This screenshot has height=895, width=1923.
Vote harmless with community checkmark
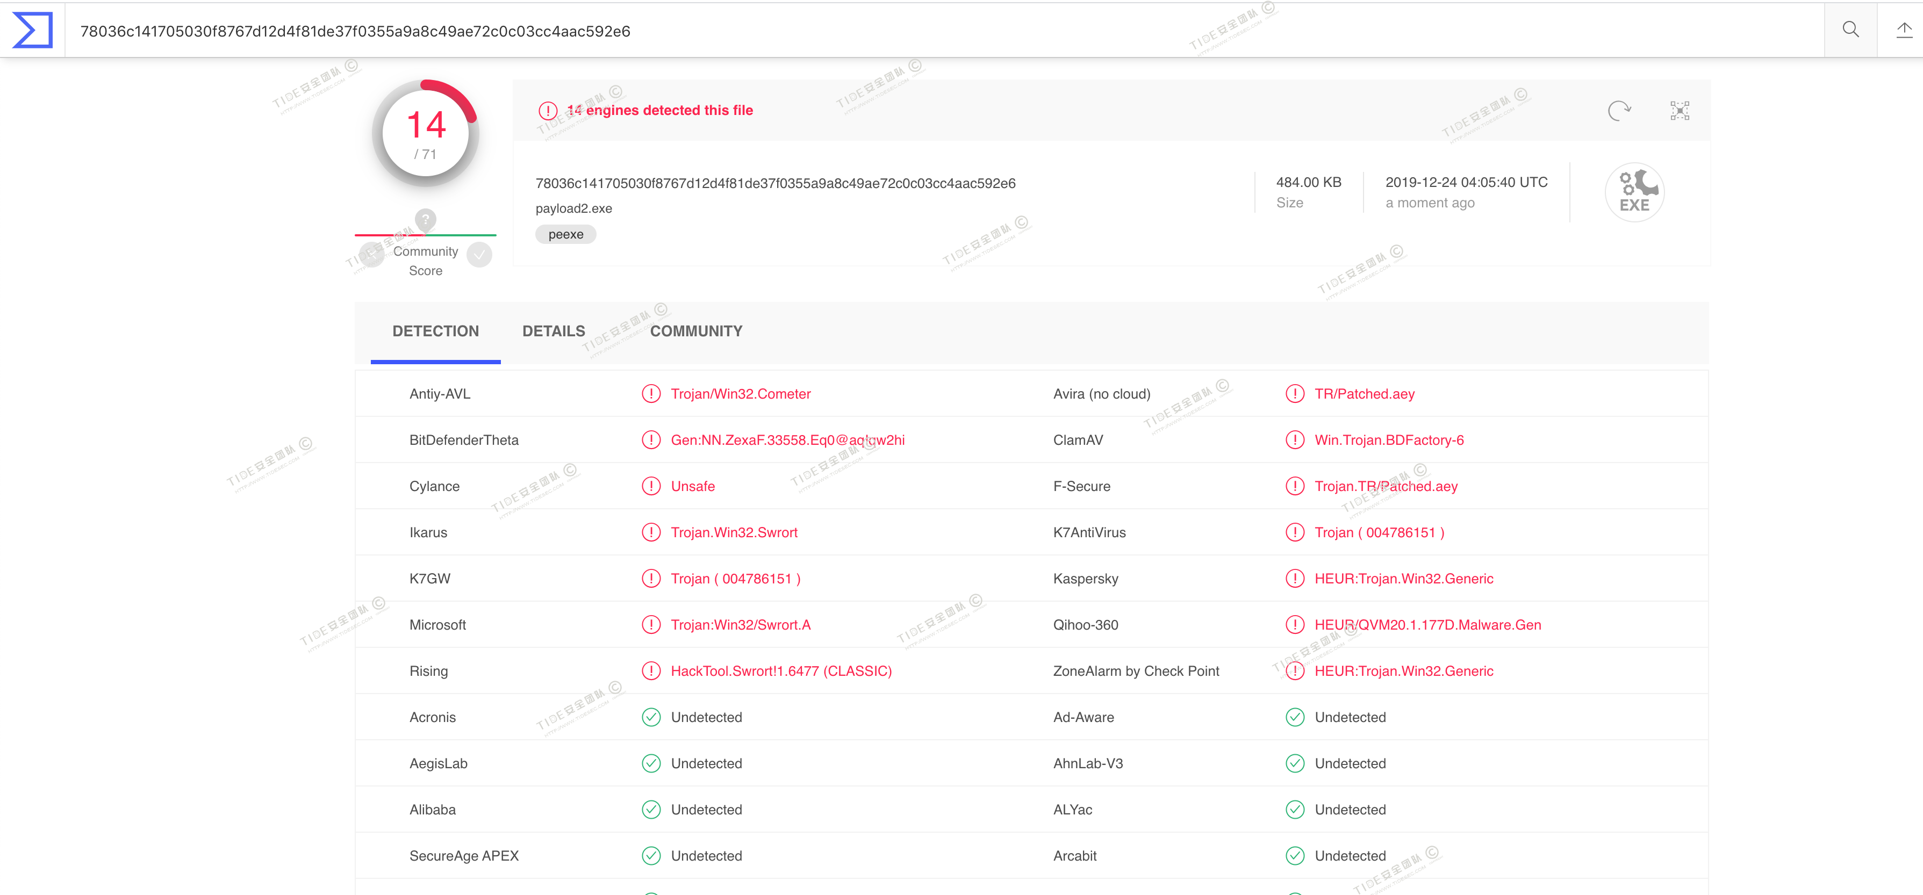479,255
